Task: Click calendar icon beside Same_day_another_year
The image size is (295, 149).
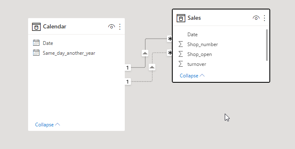Action: point(36,53)
